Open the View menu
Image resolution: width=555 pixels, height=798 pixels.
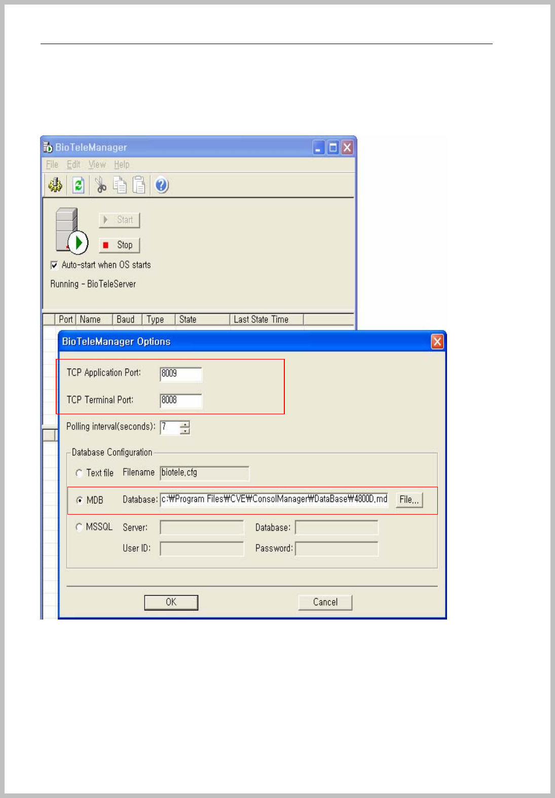tap(97, 164)
